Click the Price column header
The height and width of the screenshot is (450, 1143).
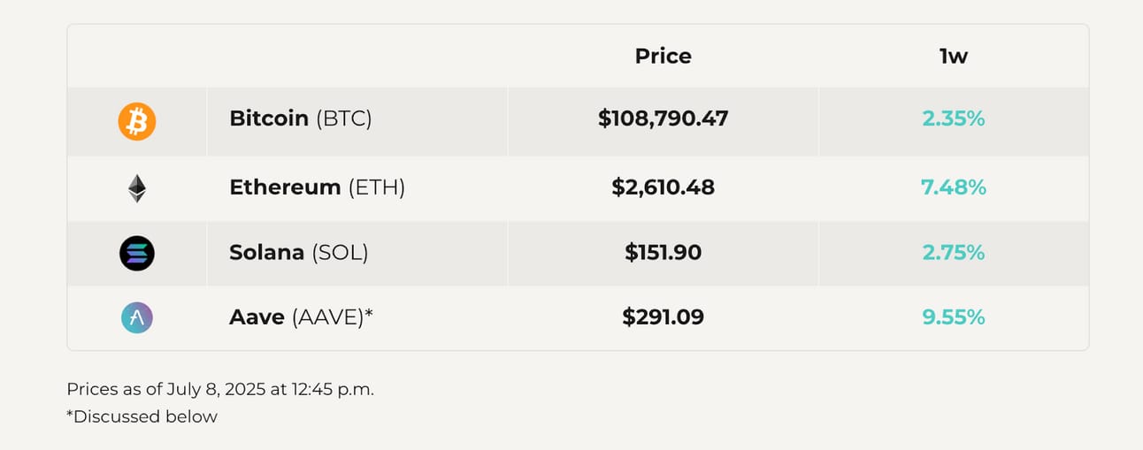point(664,56)
